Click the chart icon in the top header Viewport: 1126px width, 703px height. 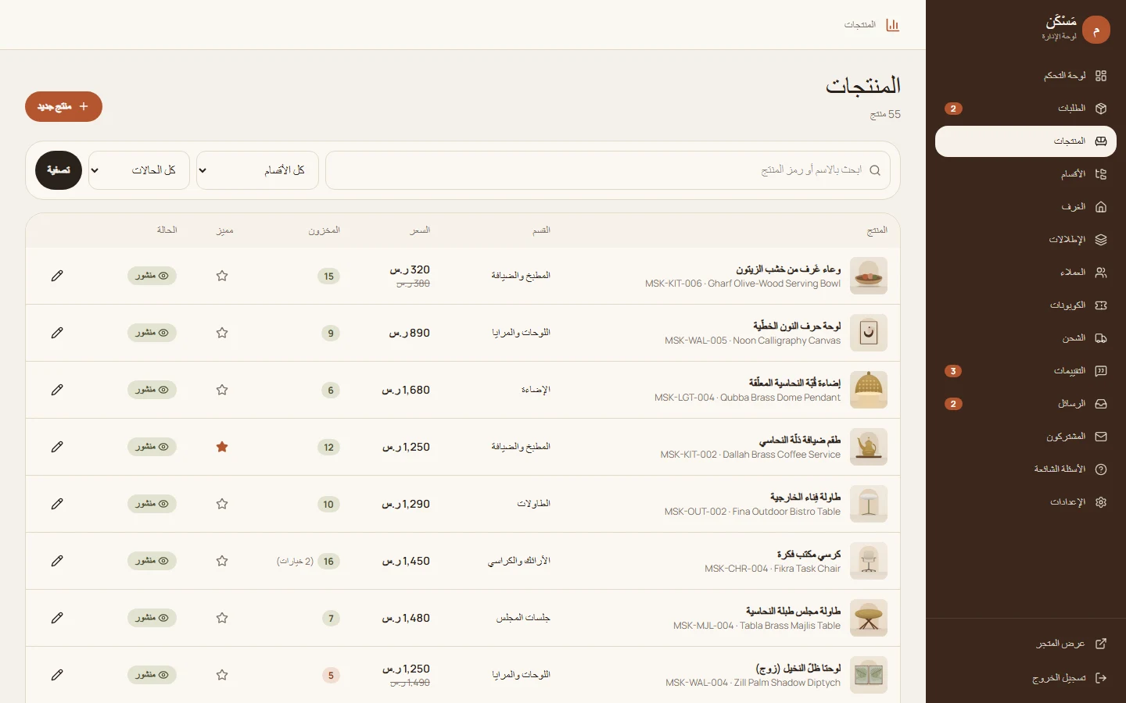(x=892, y=25)
